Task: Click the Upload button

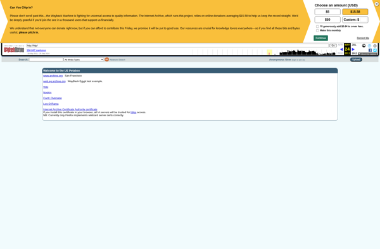Action: point(356,59)
